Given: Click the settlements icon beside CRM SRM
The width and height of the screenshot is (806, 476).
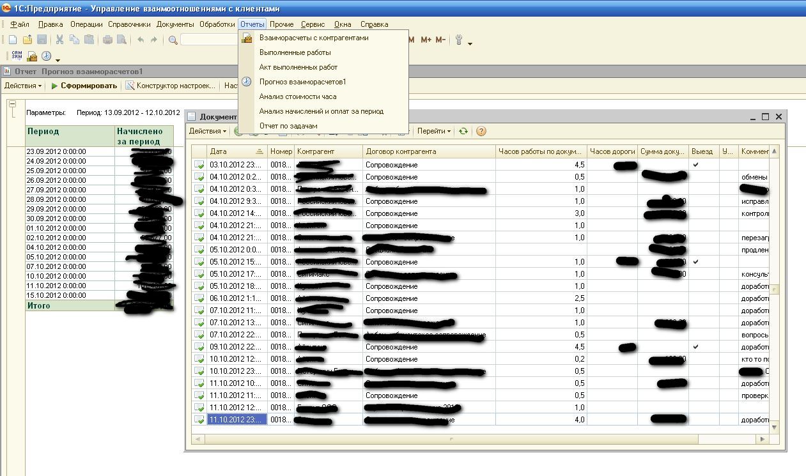Looking at the screenshot, I should pyautogui.click(x=32, y=56).
